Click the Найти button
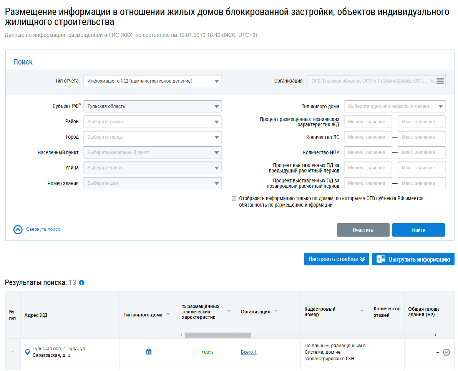The height and width of the screenshot is (371, 458). pos(418,230)
